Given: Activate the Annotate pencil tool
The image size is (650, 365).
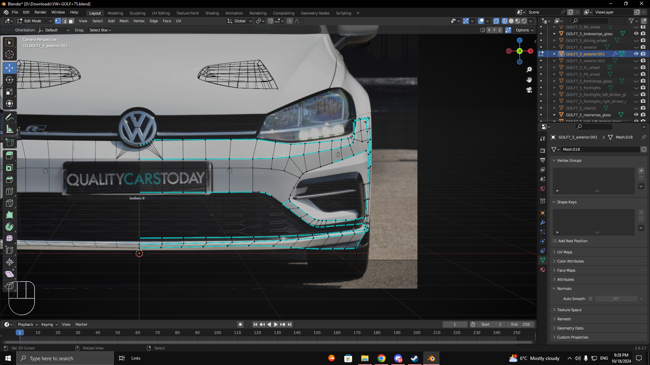Looking at the screenshot, I should [x=9, y=117].
